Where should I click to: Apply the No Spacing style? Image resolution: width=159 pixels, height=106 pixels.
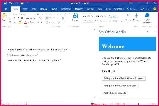(x=101, y=18)
